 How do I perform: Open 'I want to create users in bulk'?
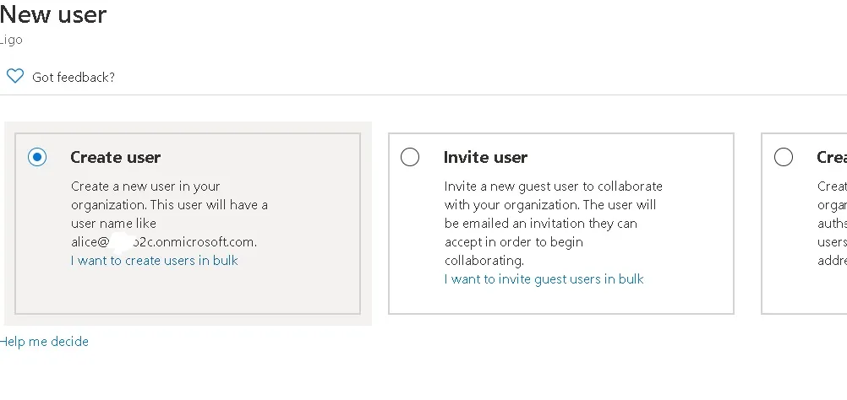coord(155,260)
